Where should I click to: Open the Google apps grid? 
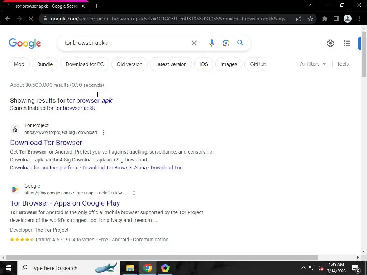[347, 43]
